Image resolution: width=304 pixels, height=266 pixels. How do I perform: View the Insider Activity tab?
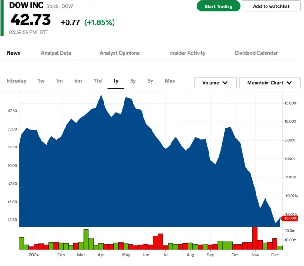(188, 53)
